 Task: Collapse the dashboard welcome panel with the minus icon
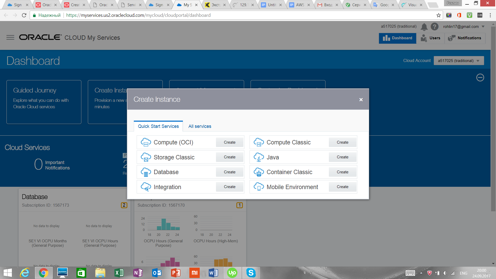[480, 78]
